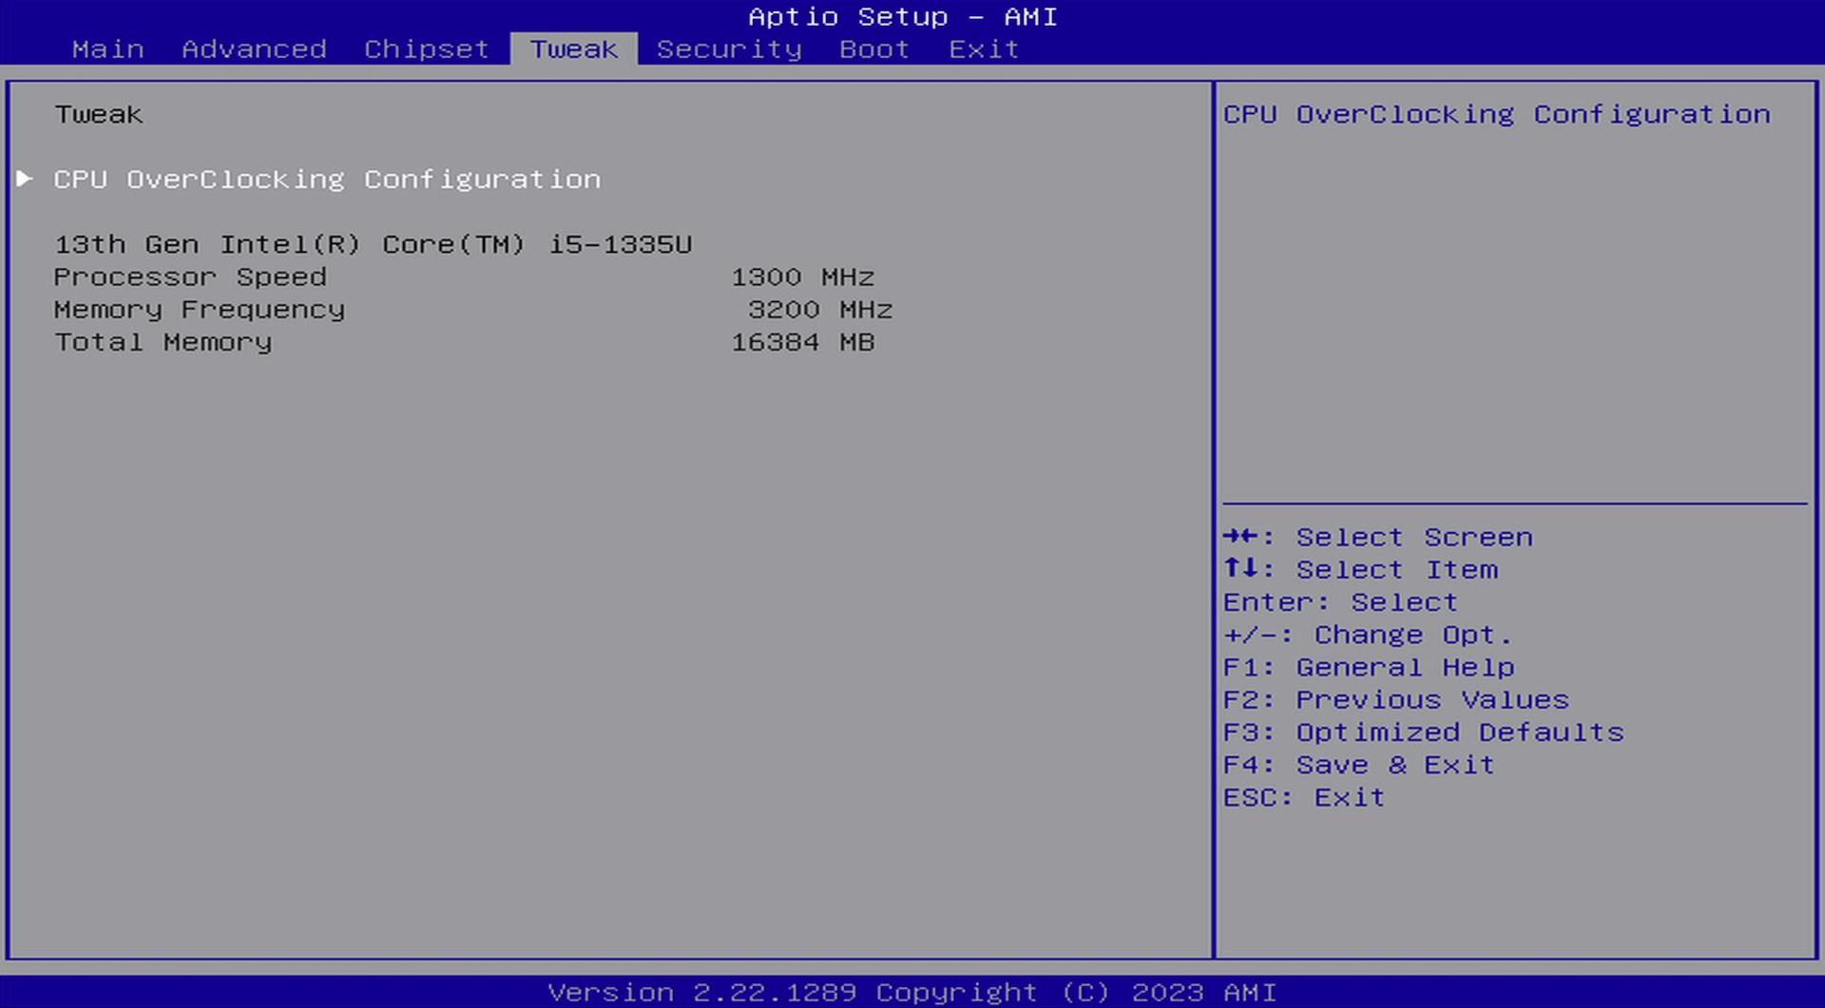Open the Boot tab
The width and height of the screenshot is (1825, 1008).
point(874,49)
